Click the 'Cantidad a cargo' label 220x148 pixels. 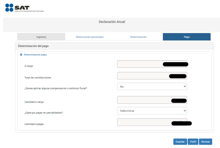(34, 102)
